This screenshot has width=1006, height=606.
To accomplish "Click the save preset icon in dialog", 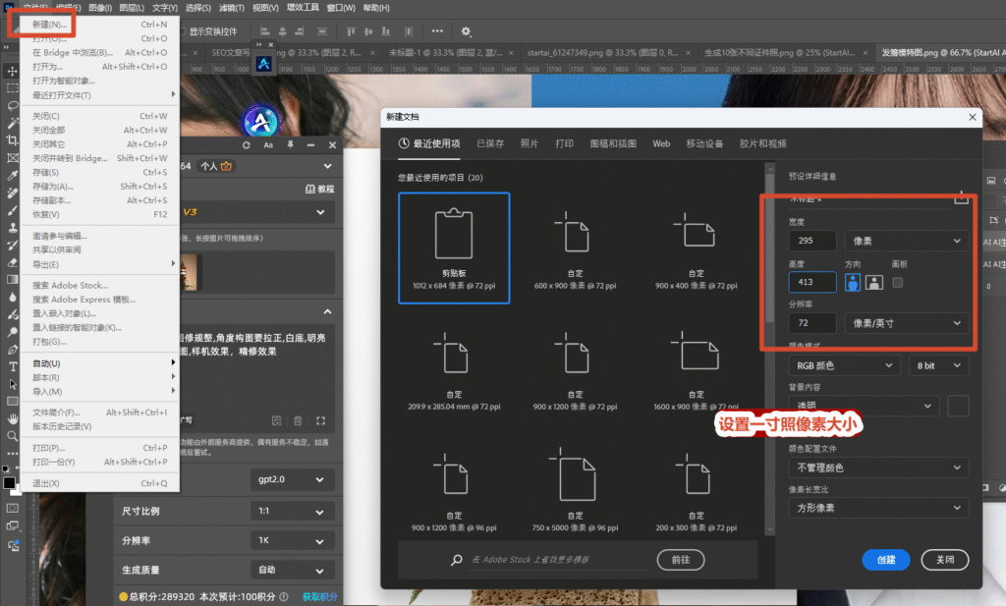I will [961, 198].
